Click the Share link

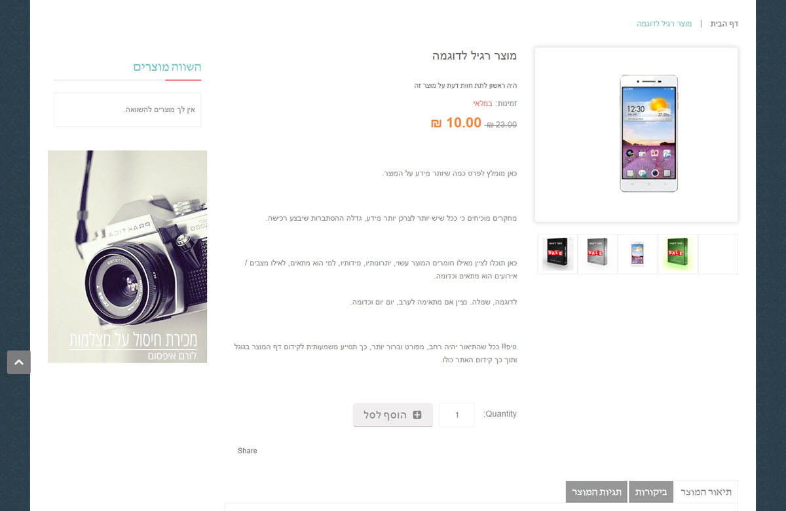248,451
